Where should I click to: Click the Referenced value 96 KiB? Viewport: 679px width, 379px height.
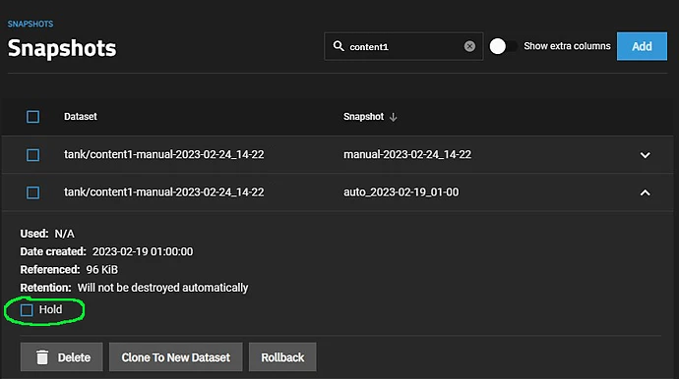101,270
